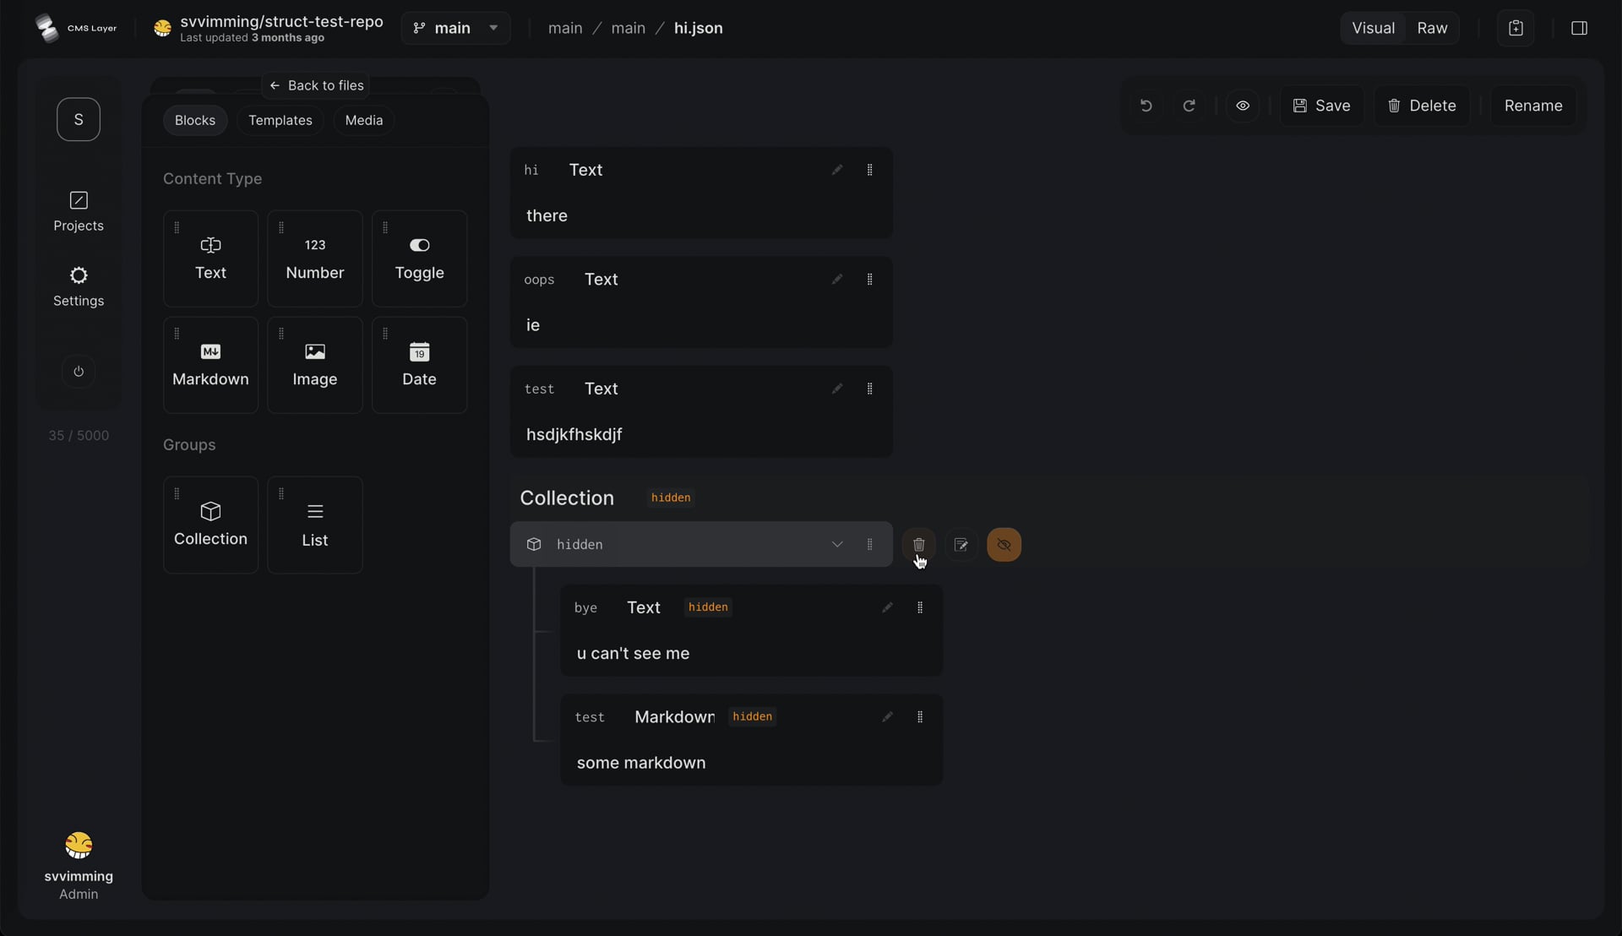Click the Save button
Image resolution: width=1622 pixels, height=936 pixels.
point(1321,106)
